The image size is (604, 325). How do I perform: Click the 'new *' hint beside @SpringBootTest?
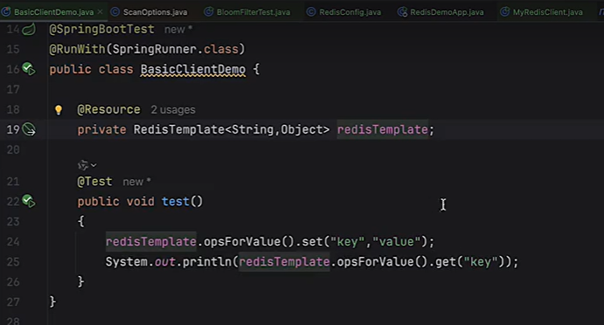[178, 29]
